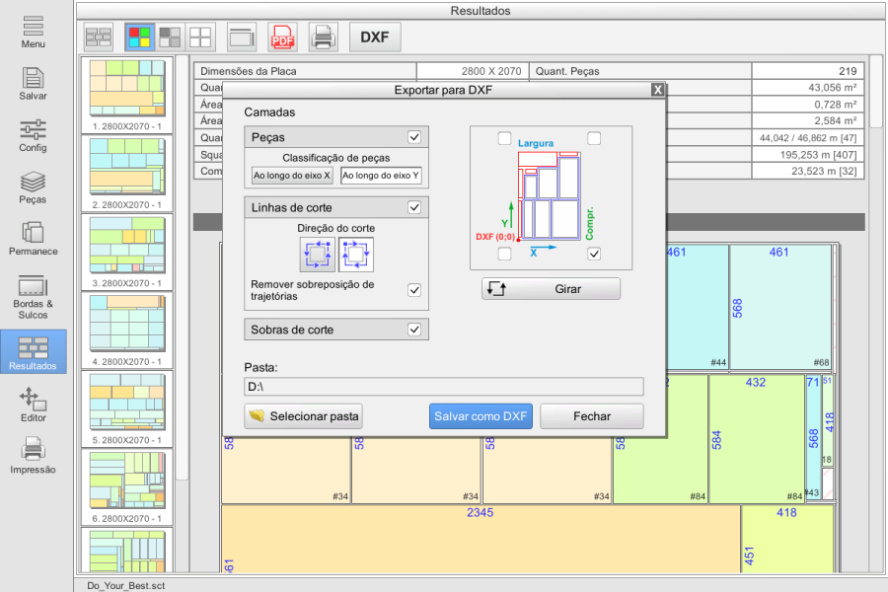The width and height of the screenshot is (888, 592).
Task: Select the colored pieces view icon
Action: 139,37
